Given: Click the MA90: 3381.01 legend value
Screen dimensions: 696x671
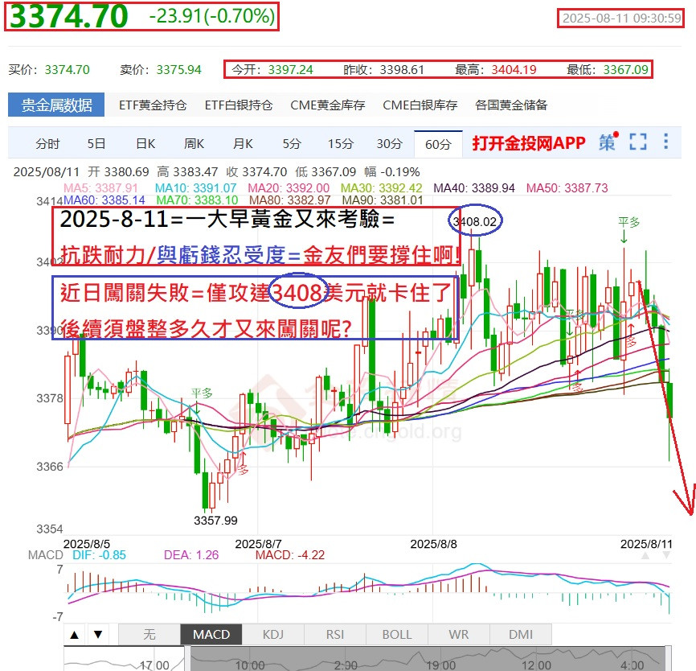Looking at the screenshot, I should point(383,200).
